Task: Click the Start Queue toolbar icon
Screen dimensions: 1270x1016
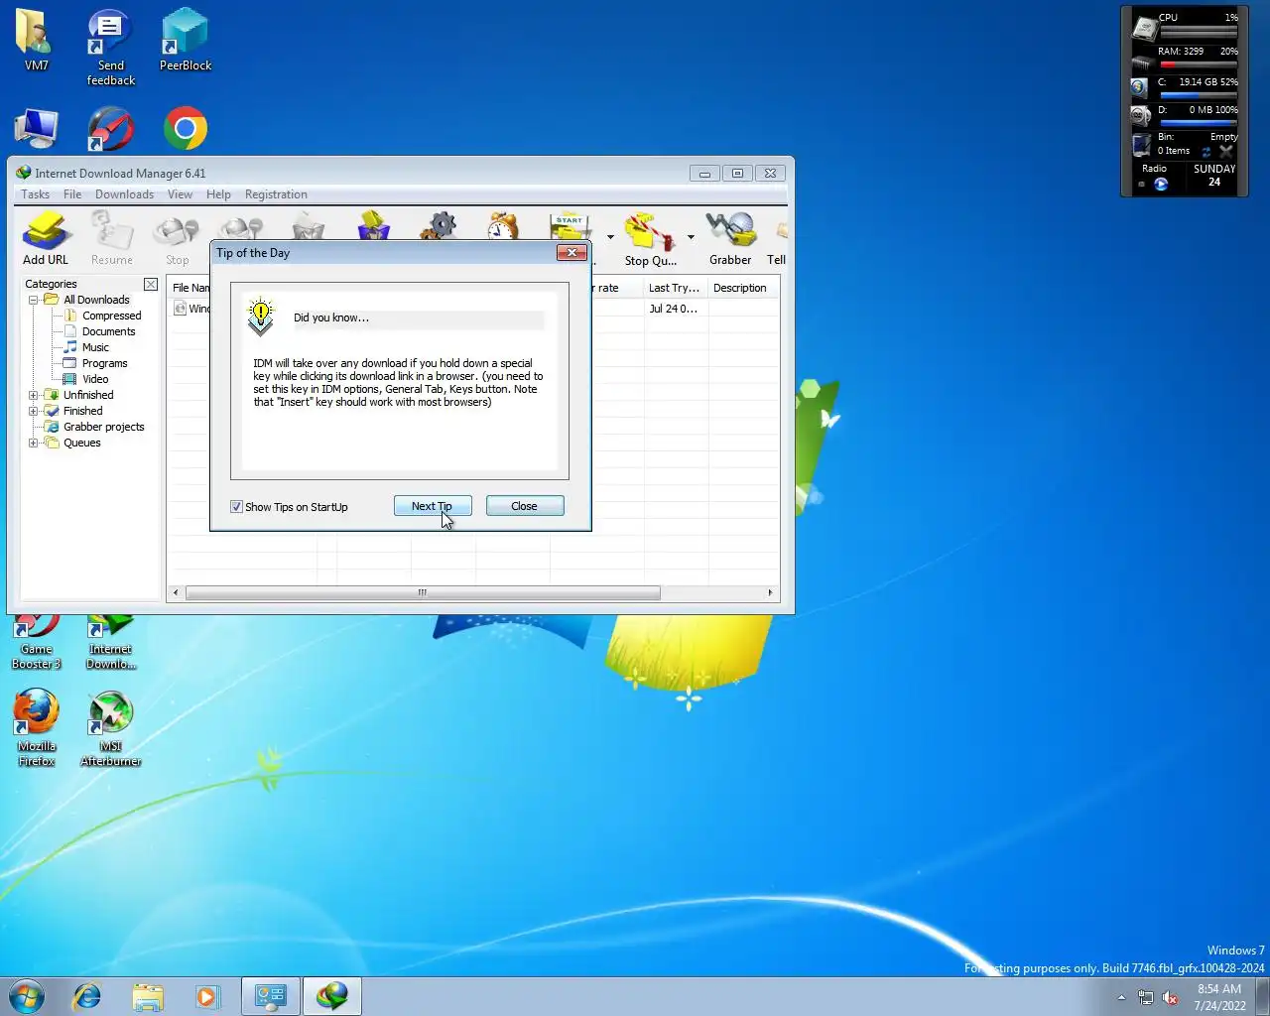Action: [x=571, y=227]
